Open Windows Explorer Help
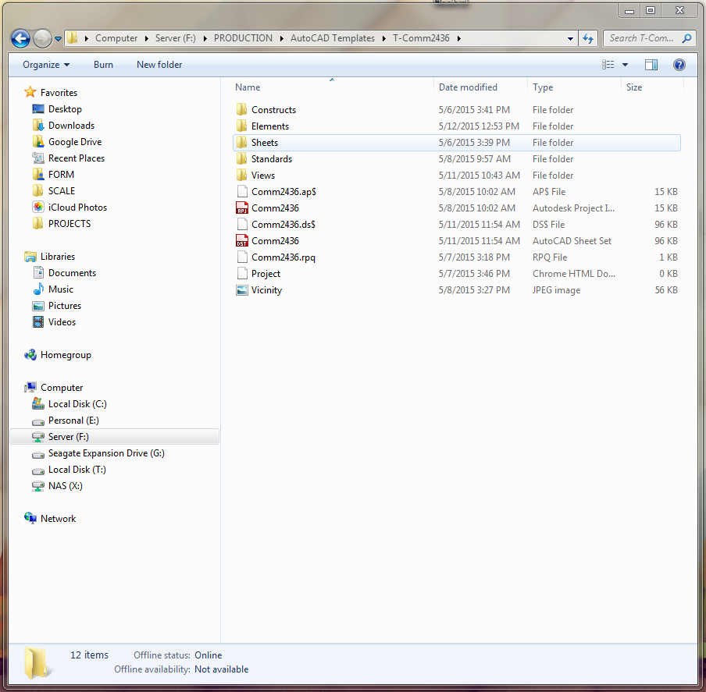The image size is (706, 692). (x=679, y=64)
